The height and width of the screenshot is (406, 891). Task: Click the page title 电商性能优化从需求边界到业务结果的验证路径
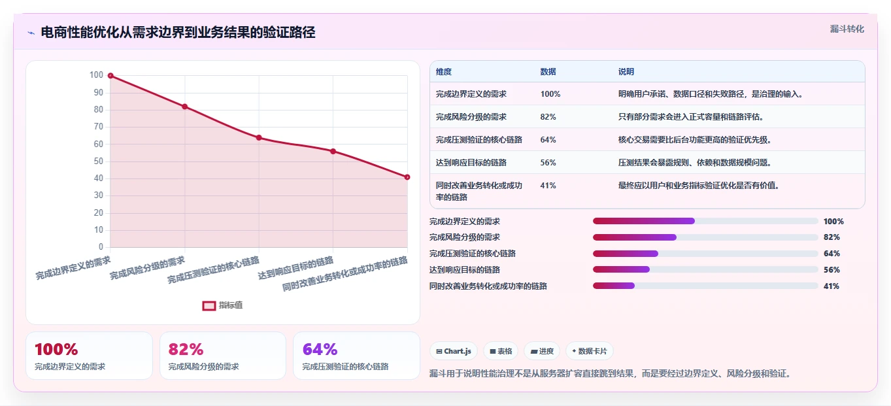coord(178,33)
